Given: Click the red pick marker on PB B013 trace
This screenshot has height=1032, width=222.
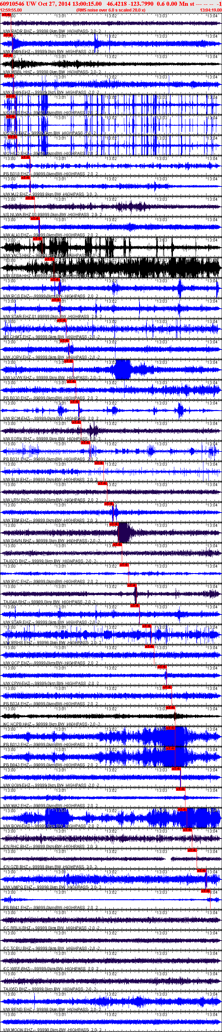Looking at the screenshot, I should coord(171,728).
